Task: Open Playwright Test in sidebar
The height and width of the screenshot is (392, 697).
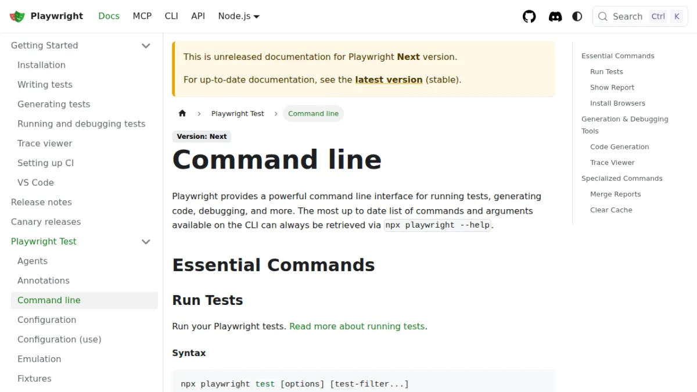Action: [x=44, y=242]
